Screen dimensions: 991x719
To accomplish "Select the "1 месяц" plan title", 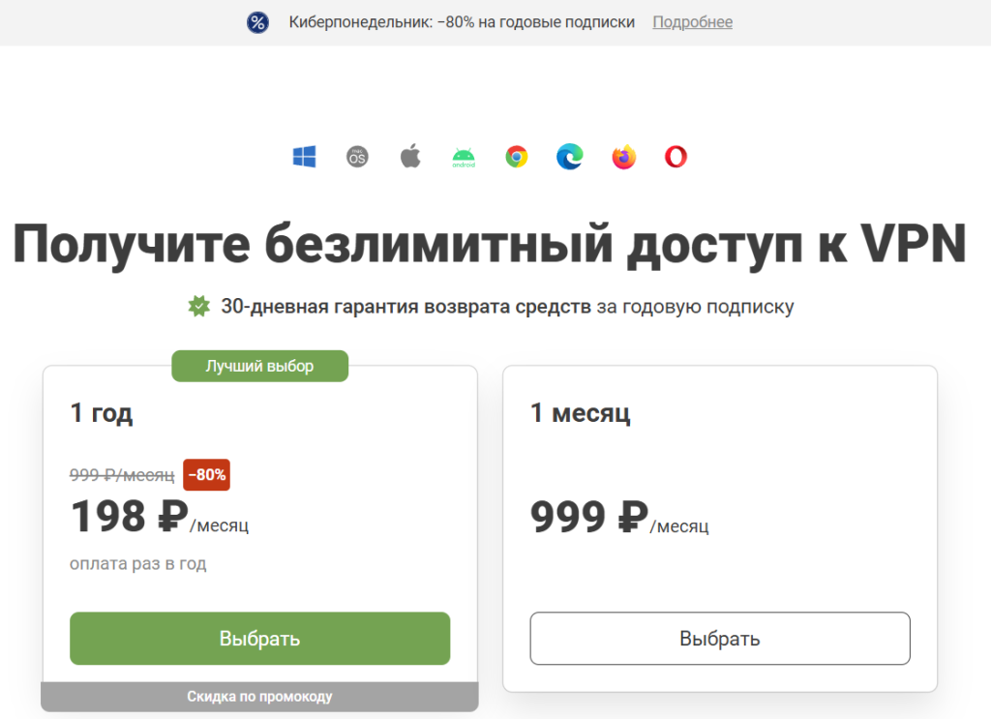I will [x=580, y=414].
